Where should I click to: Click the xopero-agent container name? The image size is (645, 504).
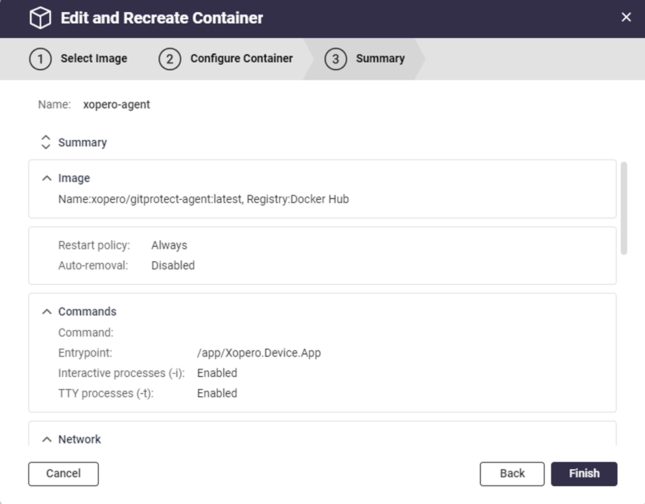116,104
